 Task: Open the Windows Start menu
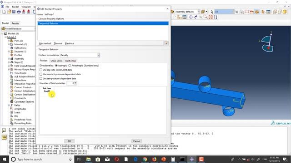click(5, 159)
